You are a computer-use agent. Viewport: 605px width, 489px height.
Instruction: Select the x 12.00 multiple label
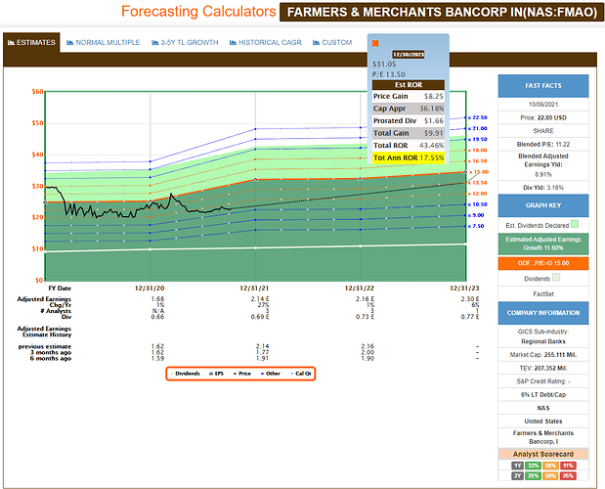pos(478,194)
